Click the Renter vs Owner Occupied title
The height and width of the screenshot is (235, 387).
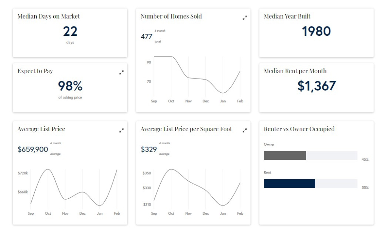click(x=299, y=129)
